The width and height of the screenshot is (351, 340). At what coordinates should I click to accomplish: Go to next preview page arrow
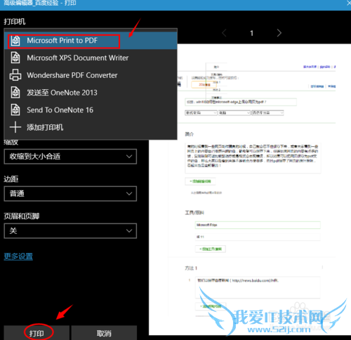pos(279,33)
